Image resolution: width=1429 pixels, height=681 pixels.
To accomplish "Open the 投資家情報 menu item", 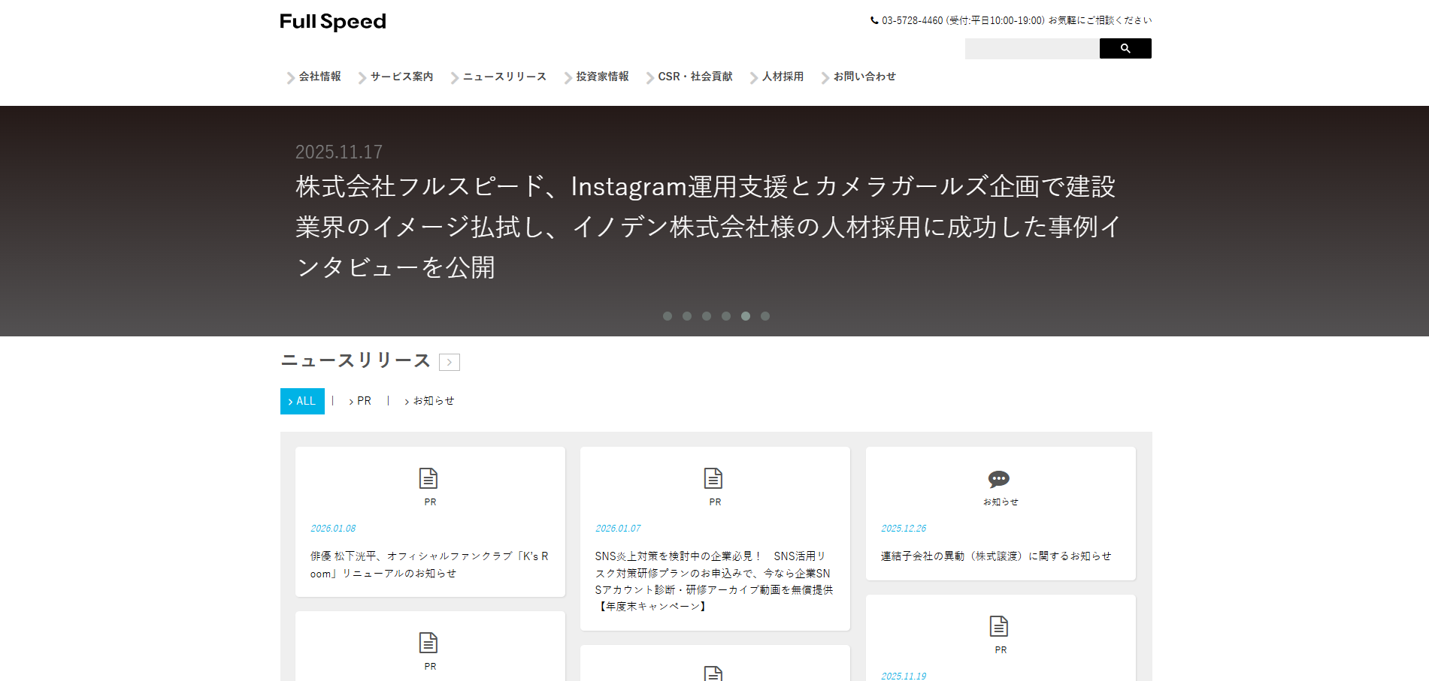I will [601, 76].
